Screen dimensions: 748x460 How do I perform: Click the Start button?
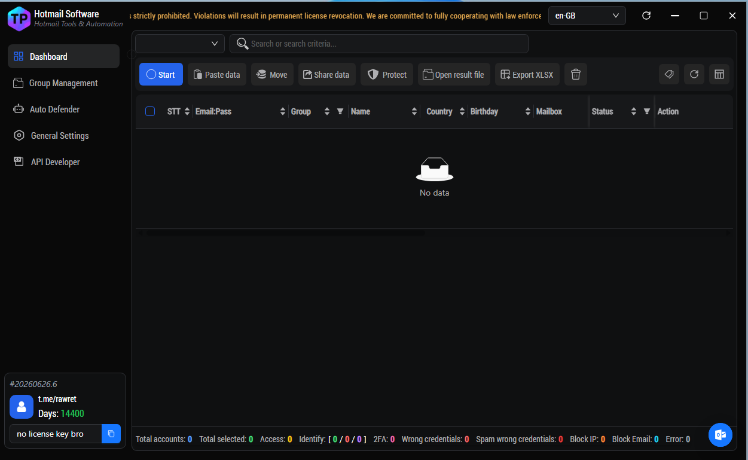coord(161,75)
